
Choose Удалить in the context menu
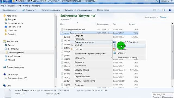tap(79, 73)
